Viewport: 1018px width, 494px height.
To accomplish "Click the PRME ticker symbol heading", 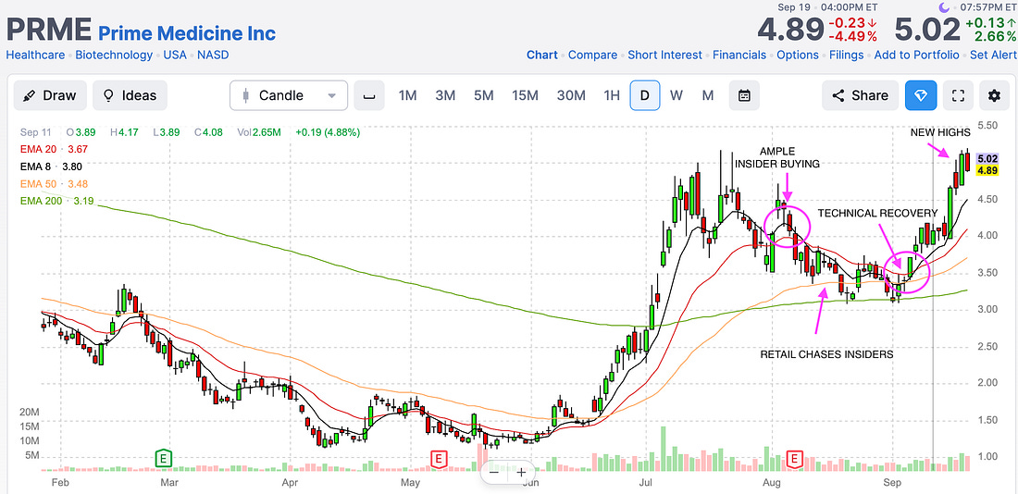I will pos(49,31).
